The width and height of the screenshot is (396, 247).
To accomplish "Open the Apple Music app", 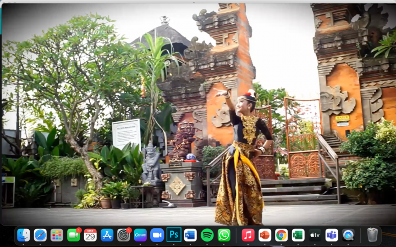I will coord(248,235).
